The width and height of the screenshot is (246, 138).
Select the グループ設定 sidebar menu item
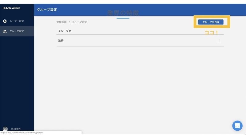(x=17, y=31)
